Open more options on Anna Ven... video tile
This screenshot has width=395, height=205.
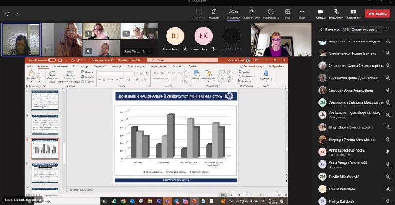150,51
